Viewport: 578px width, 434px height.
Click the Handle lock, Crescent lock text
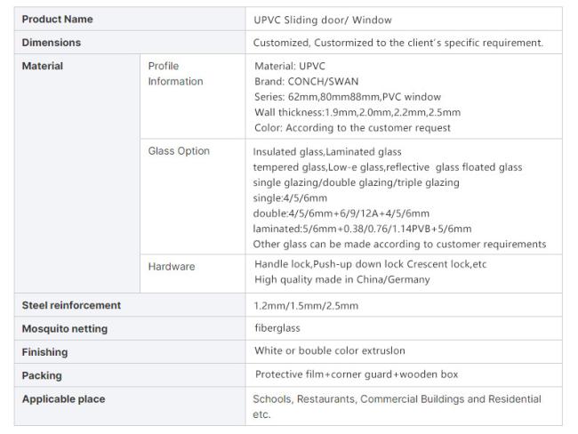pos(371,264)
